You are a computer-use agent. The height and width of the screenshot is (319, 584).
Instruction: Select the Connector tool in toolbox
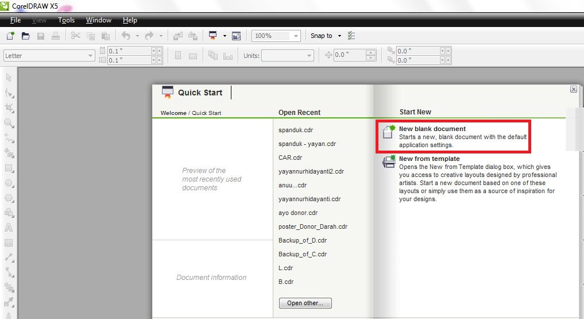pyautogui.click(x=9, y=272)
